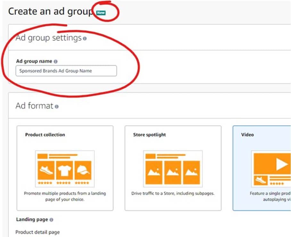Click the Landing page label

click(x=32, y=220)
